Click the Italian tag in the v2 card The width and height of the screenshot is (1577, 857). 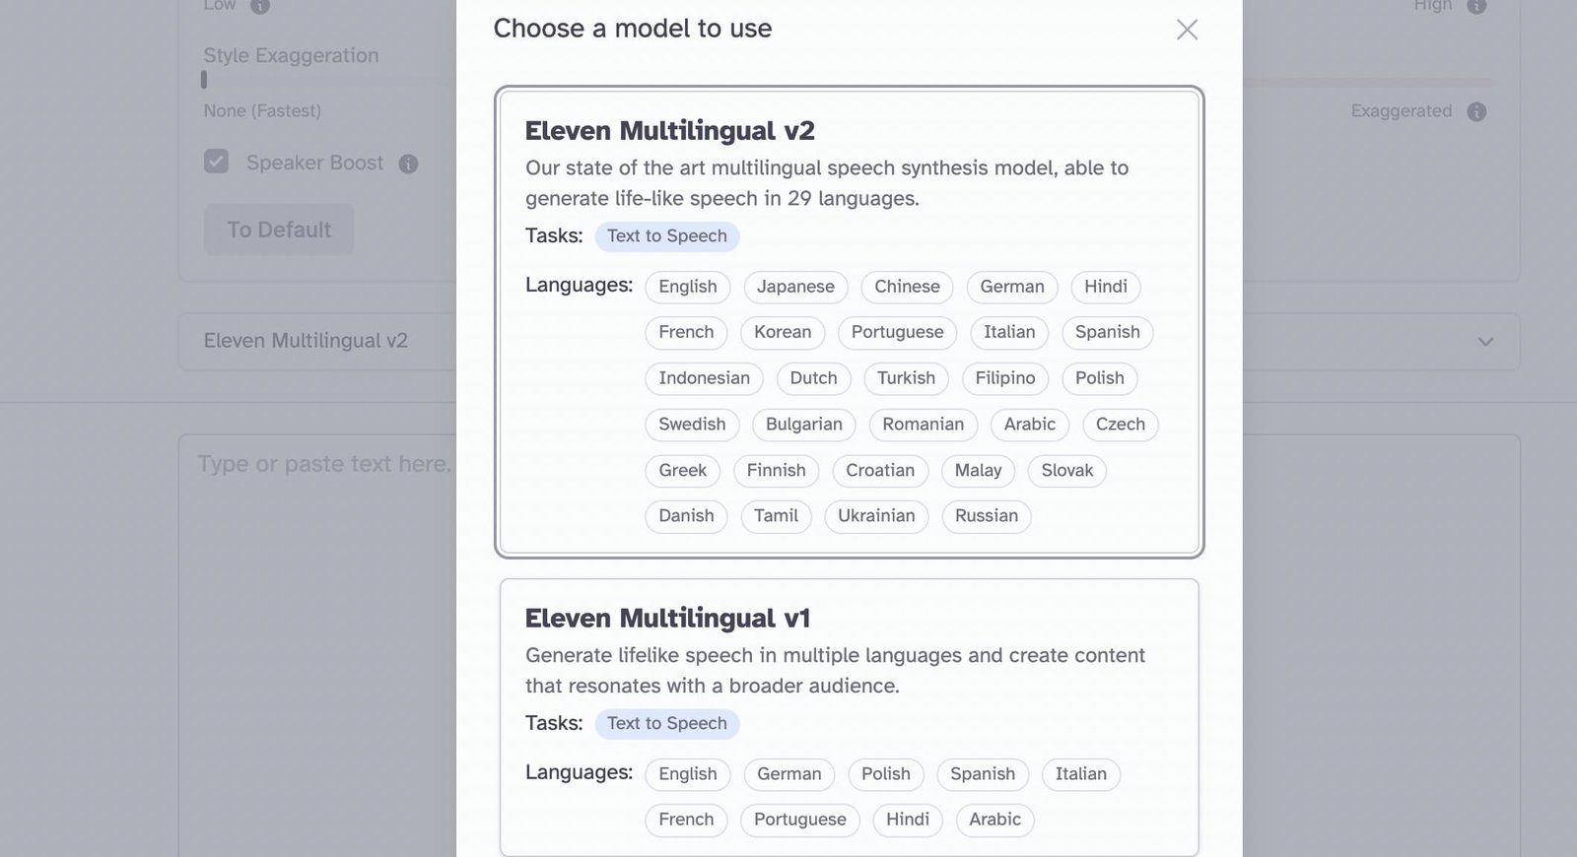[x=1009, y=333]
